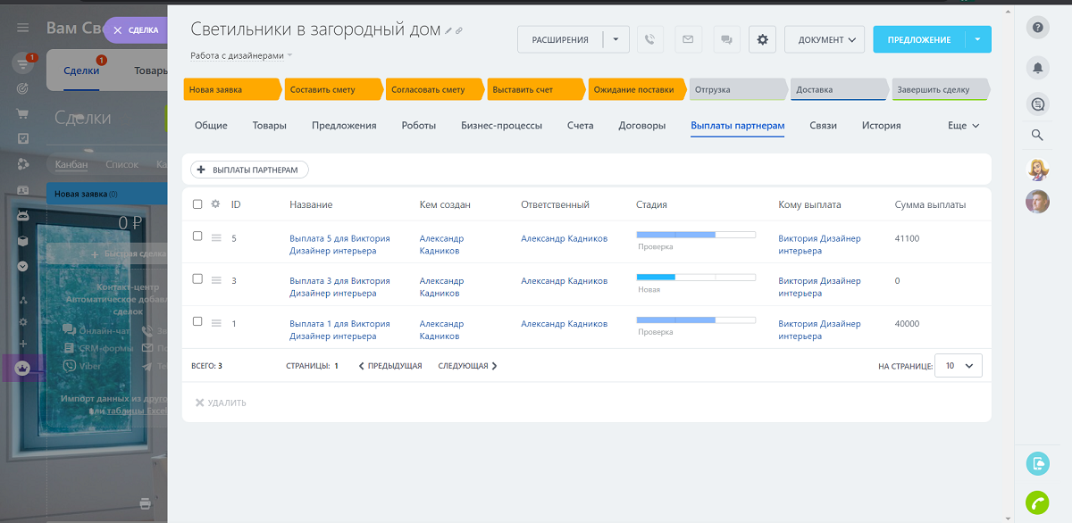Click the green phone dialer button
The image size is (1072, 523).
coord(1037,502)
